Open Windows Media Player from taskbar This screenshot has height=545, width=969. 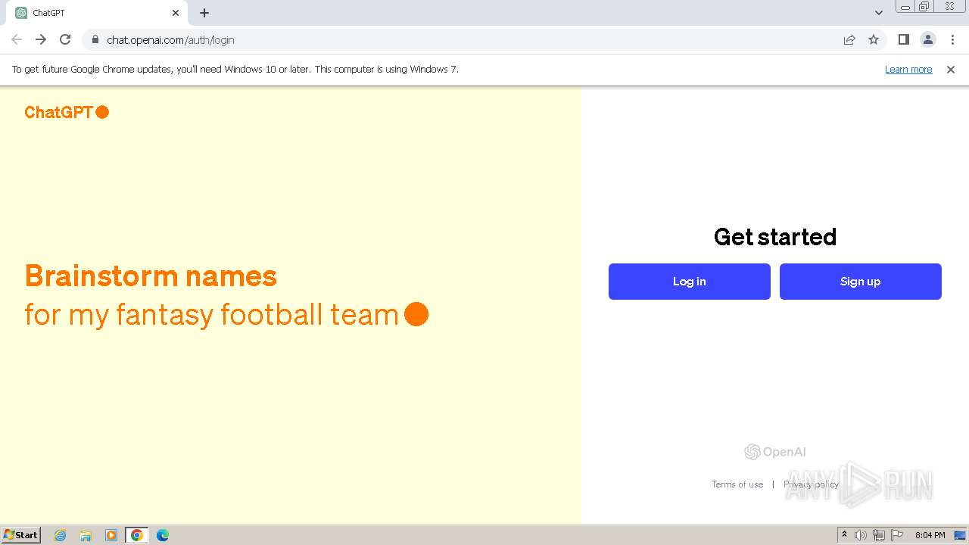pyautogui.click(x=111, y=535)
